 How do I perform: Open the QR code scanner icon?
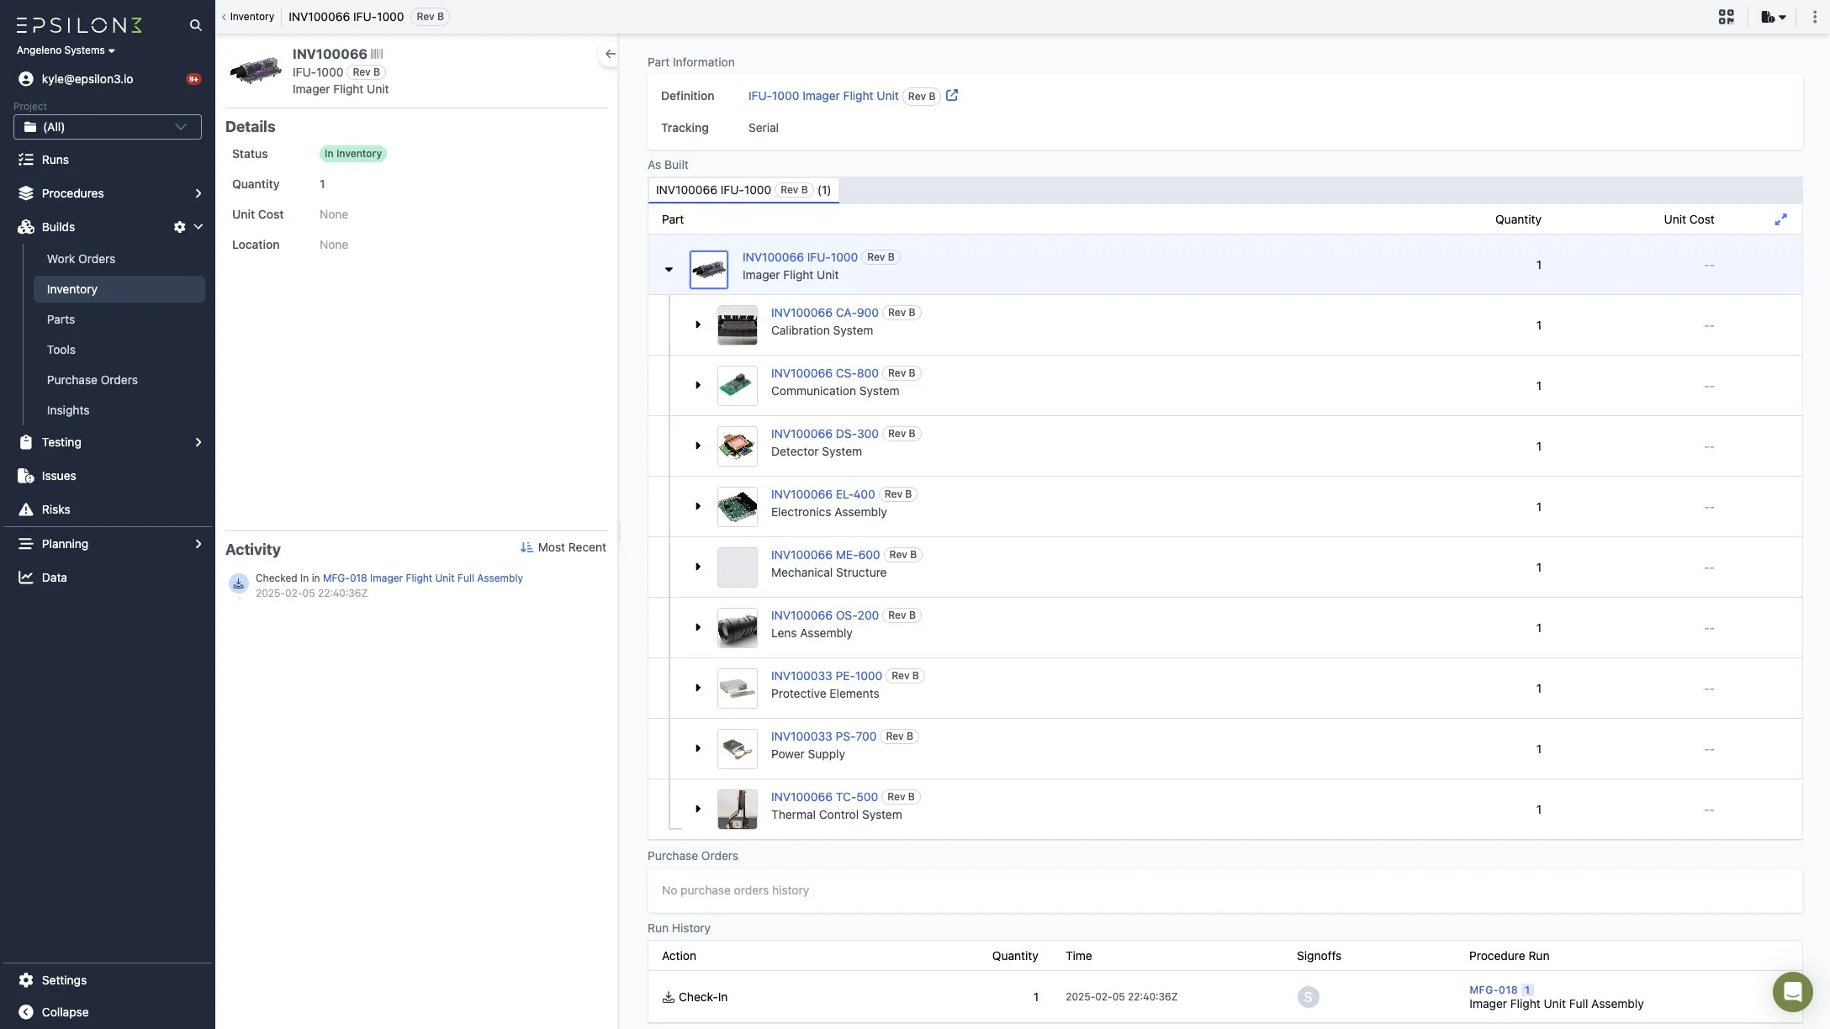(x=1726, y=17)
